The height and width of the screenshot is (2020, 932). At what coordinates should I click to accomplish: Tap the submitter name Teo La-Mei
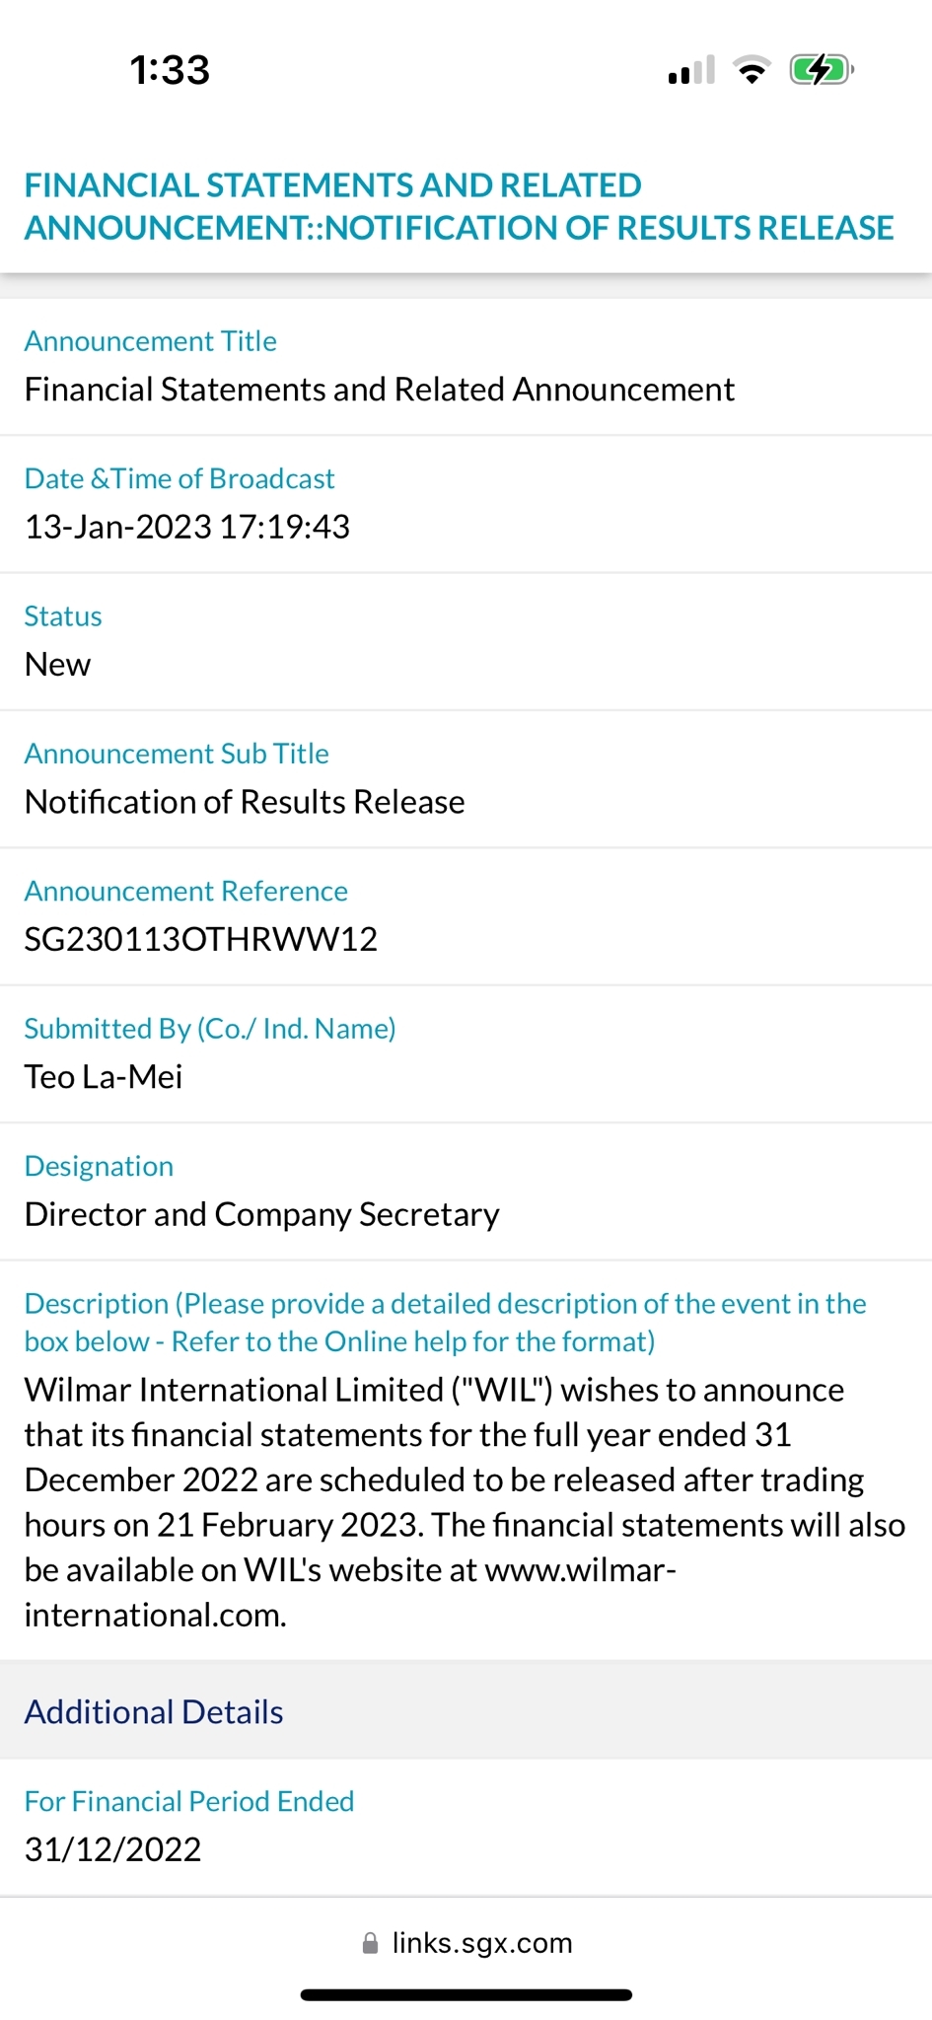[104, 1076]
